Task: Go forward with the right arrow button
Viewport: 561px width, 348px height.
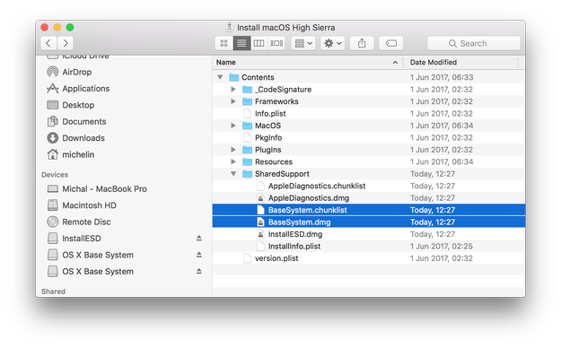Action: click(66, 43)
